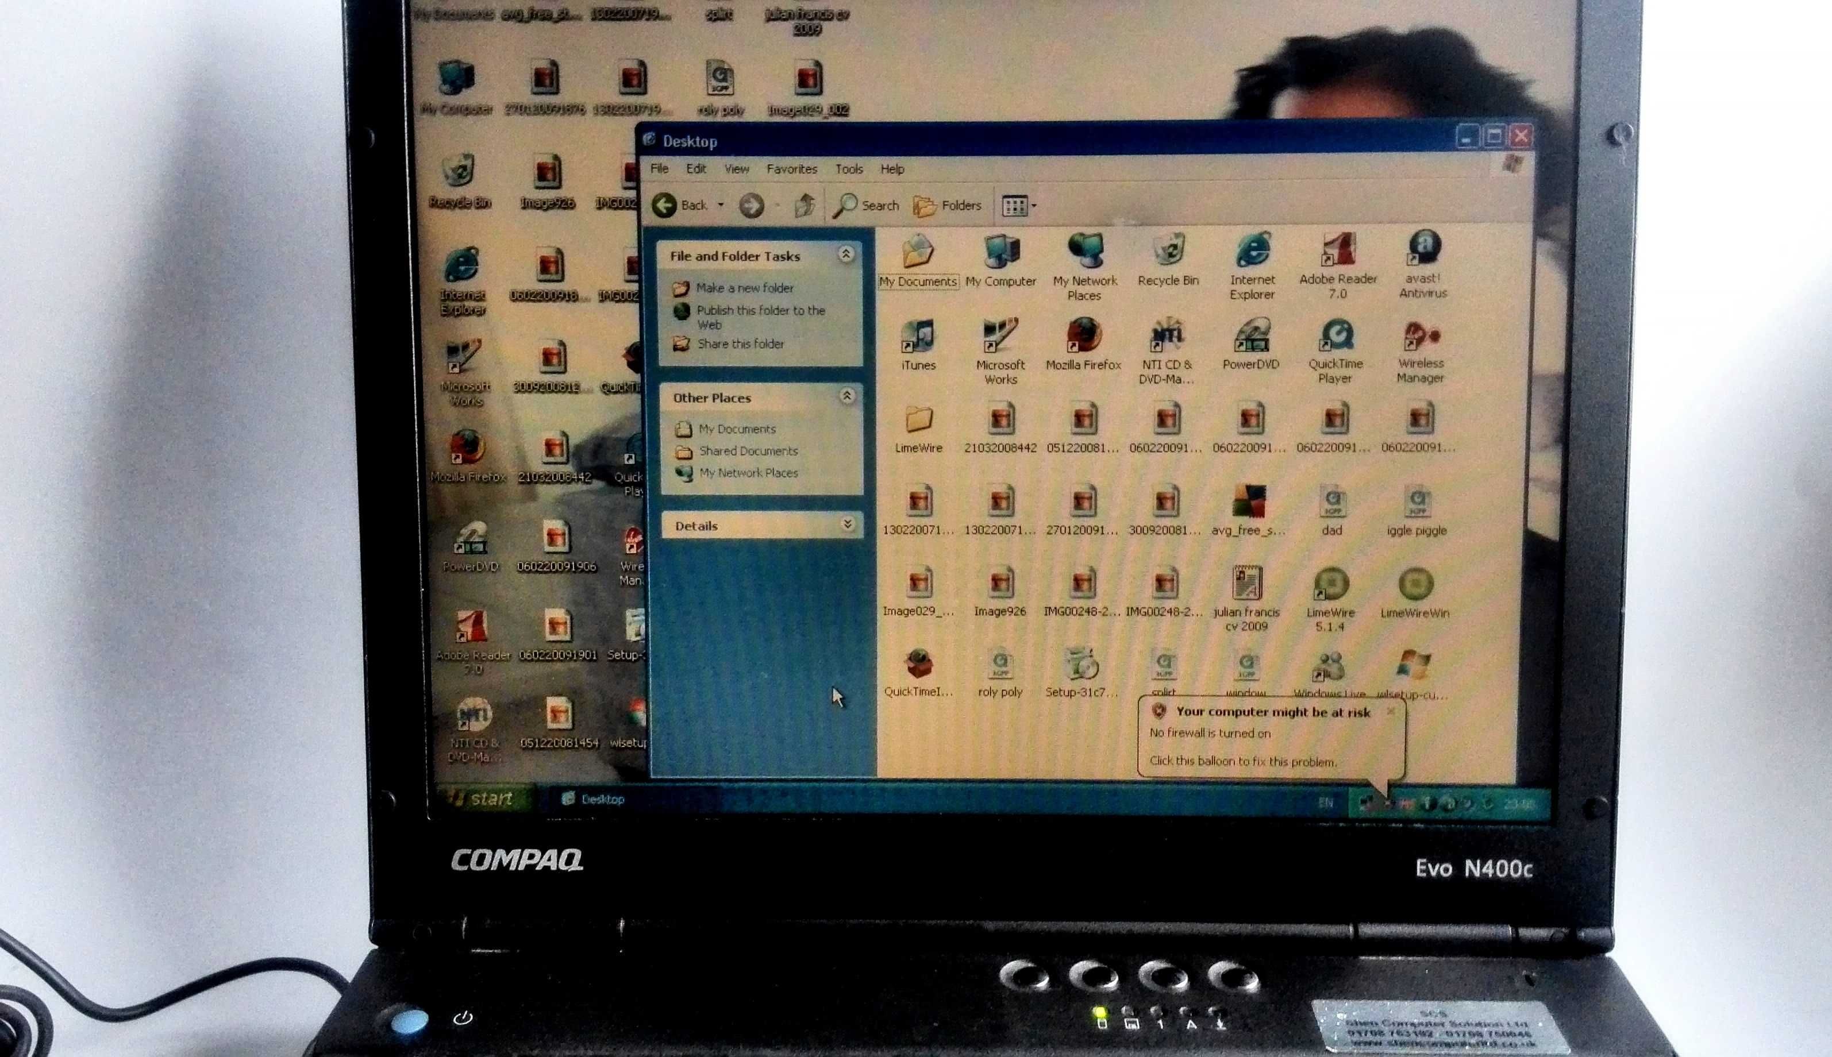1832x1057 pixels.
Task: Open the View menu
Action: coord(736,168)
